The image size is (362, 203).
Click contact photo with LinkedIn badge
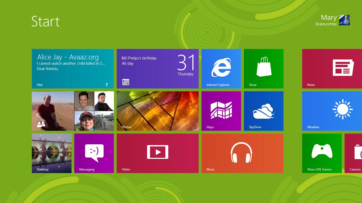[x=84, y=121]
